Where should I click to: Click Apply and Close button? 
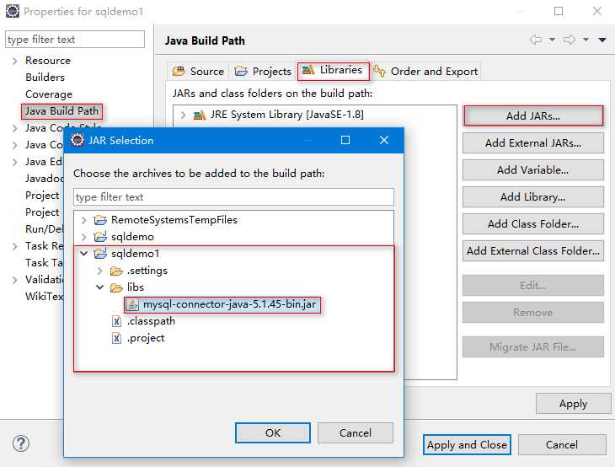467,444
